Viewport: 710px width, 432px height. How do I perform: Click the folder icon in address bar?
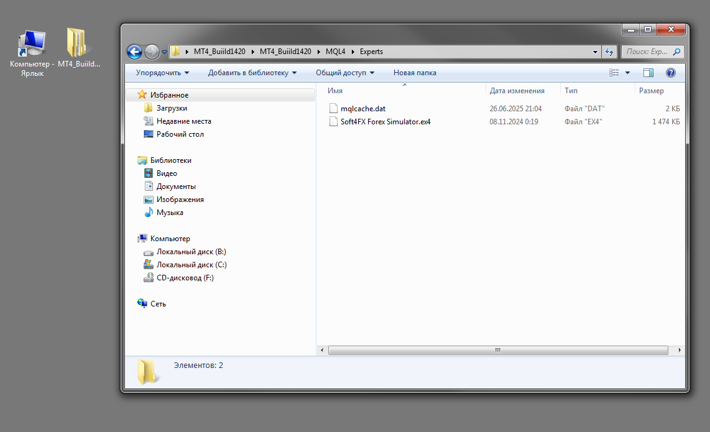[x=176, y=52]
